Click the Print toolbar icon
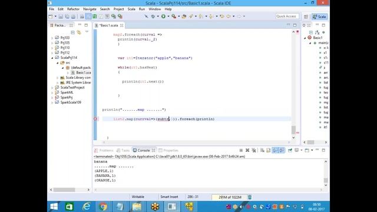This screenshot has height=212, width=377. point(73,16)
